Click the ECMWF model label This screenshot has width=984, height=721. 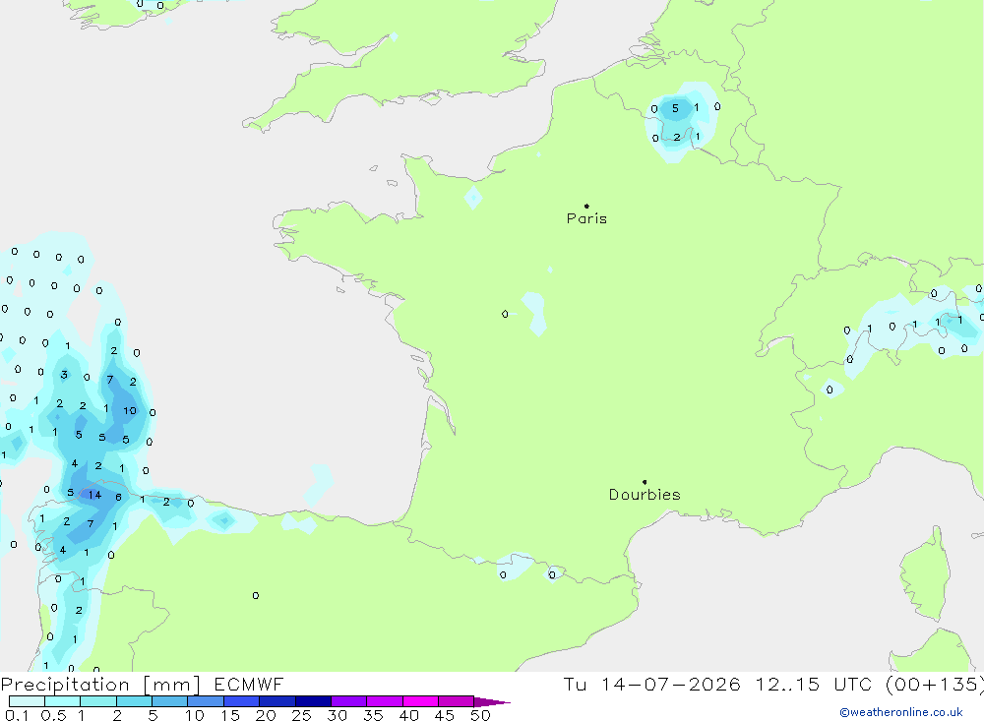coord(249,684)
